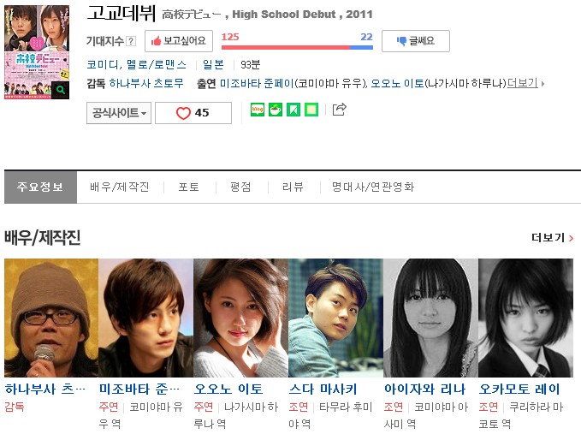The width and height of the screenshot is (581, 446).
Task: Open the expectation index question mark help
Action: 131,41
